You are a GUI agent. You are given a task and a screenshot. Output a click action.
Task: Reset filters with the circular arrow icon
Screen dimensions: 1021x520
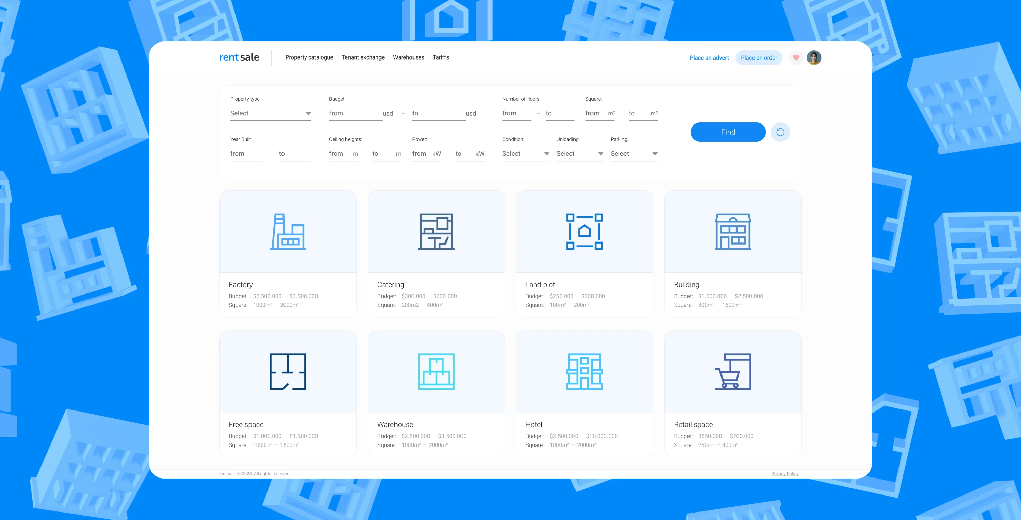pos(780,132)
